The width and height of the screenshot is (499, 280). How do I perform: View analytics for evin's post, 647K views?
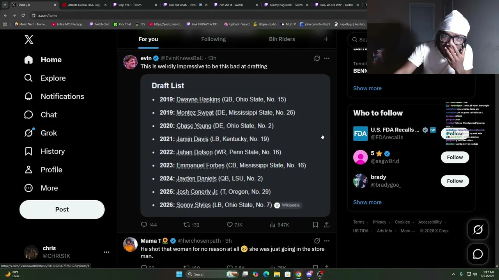click(x=279, y=225)
